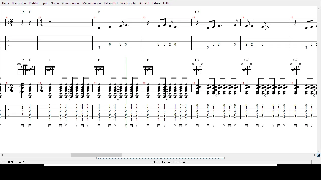This screenshot has height=180, width=321.
Task: Click the Spur 2 status bar field
Action: (x=20, y=162)
